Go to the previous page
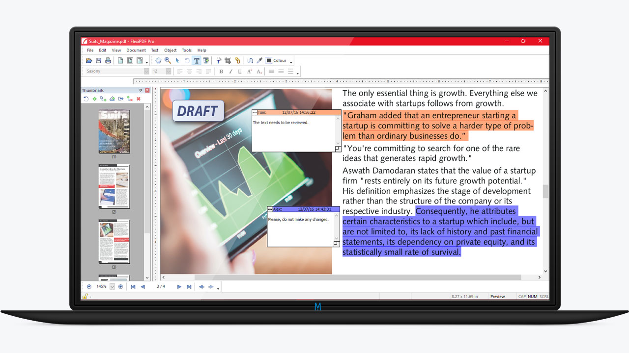Screen dimensions: 629x353 click(143, 287)
